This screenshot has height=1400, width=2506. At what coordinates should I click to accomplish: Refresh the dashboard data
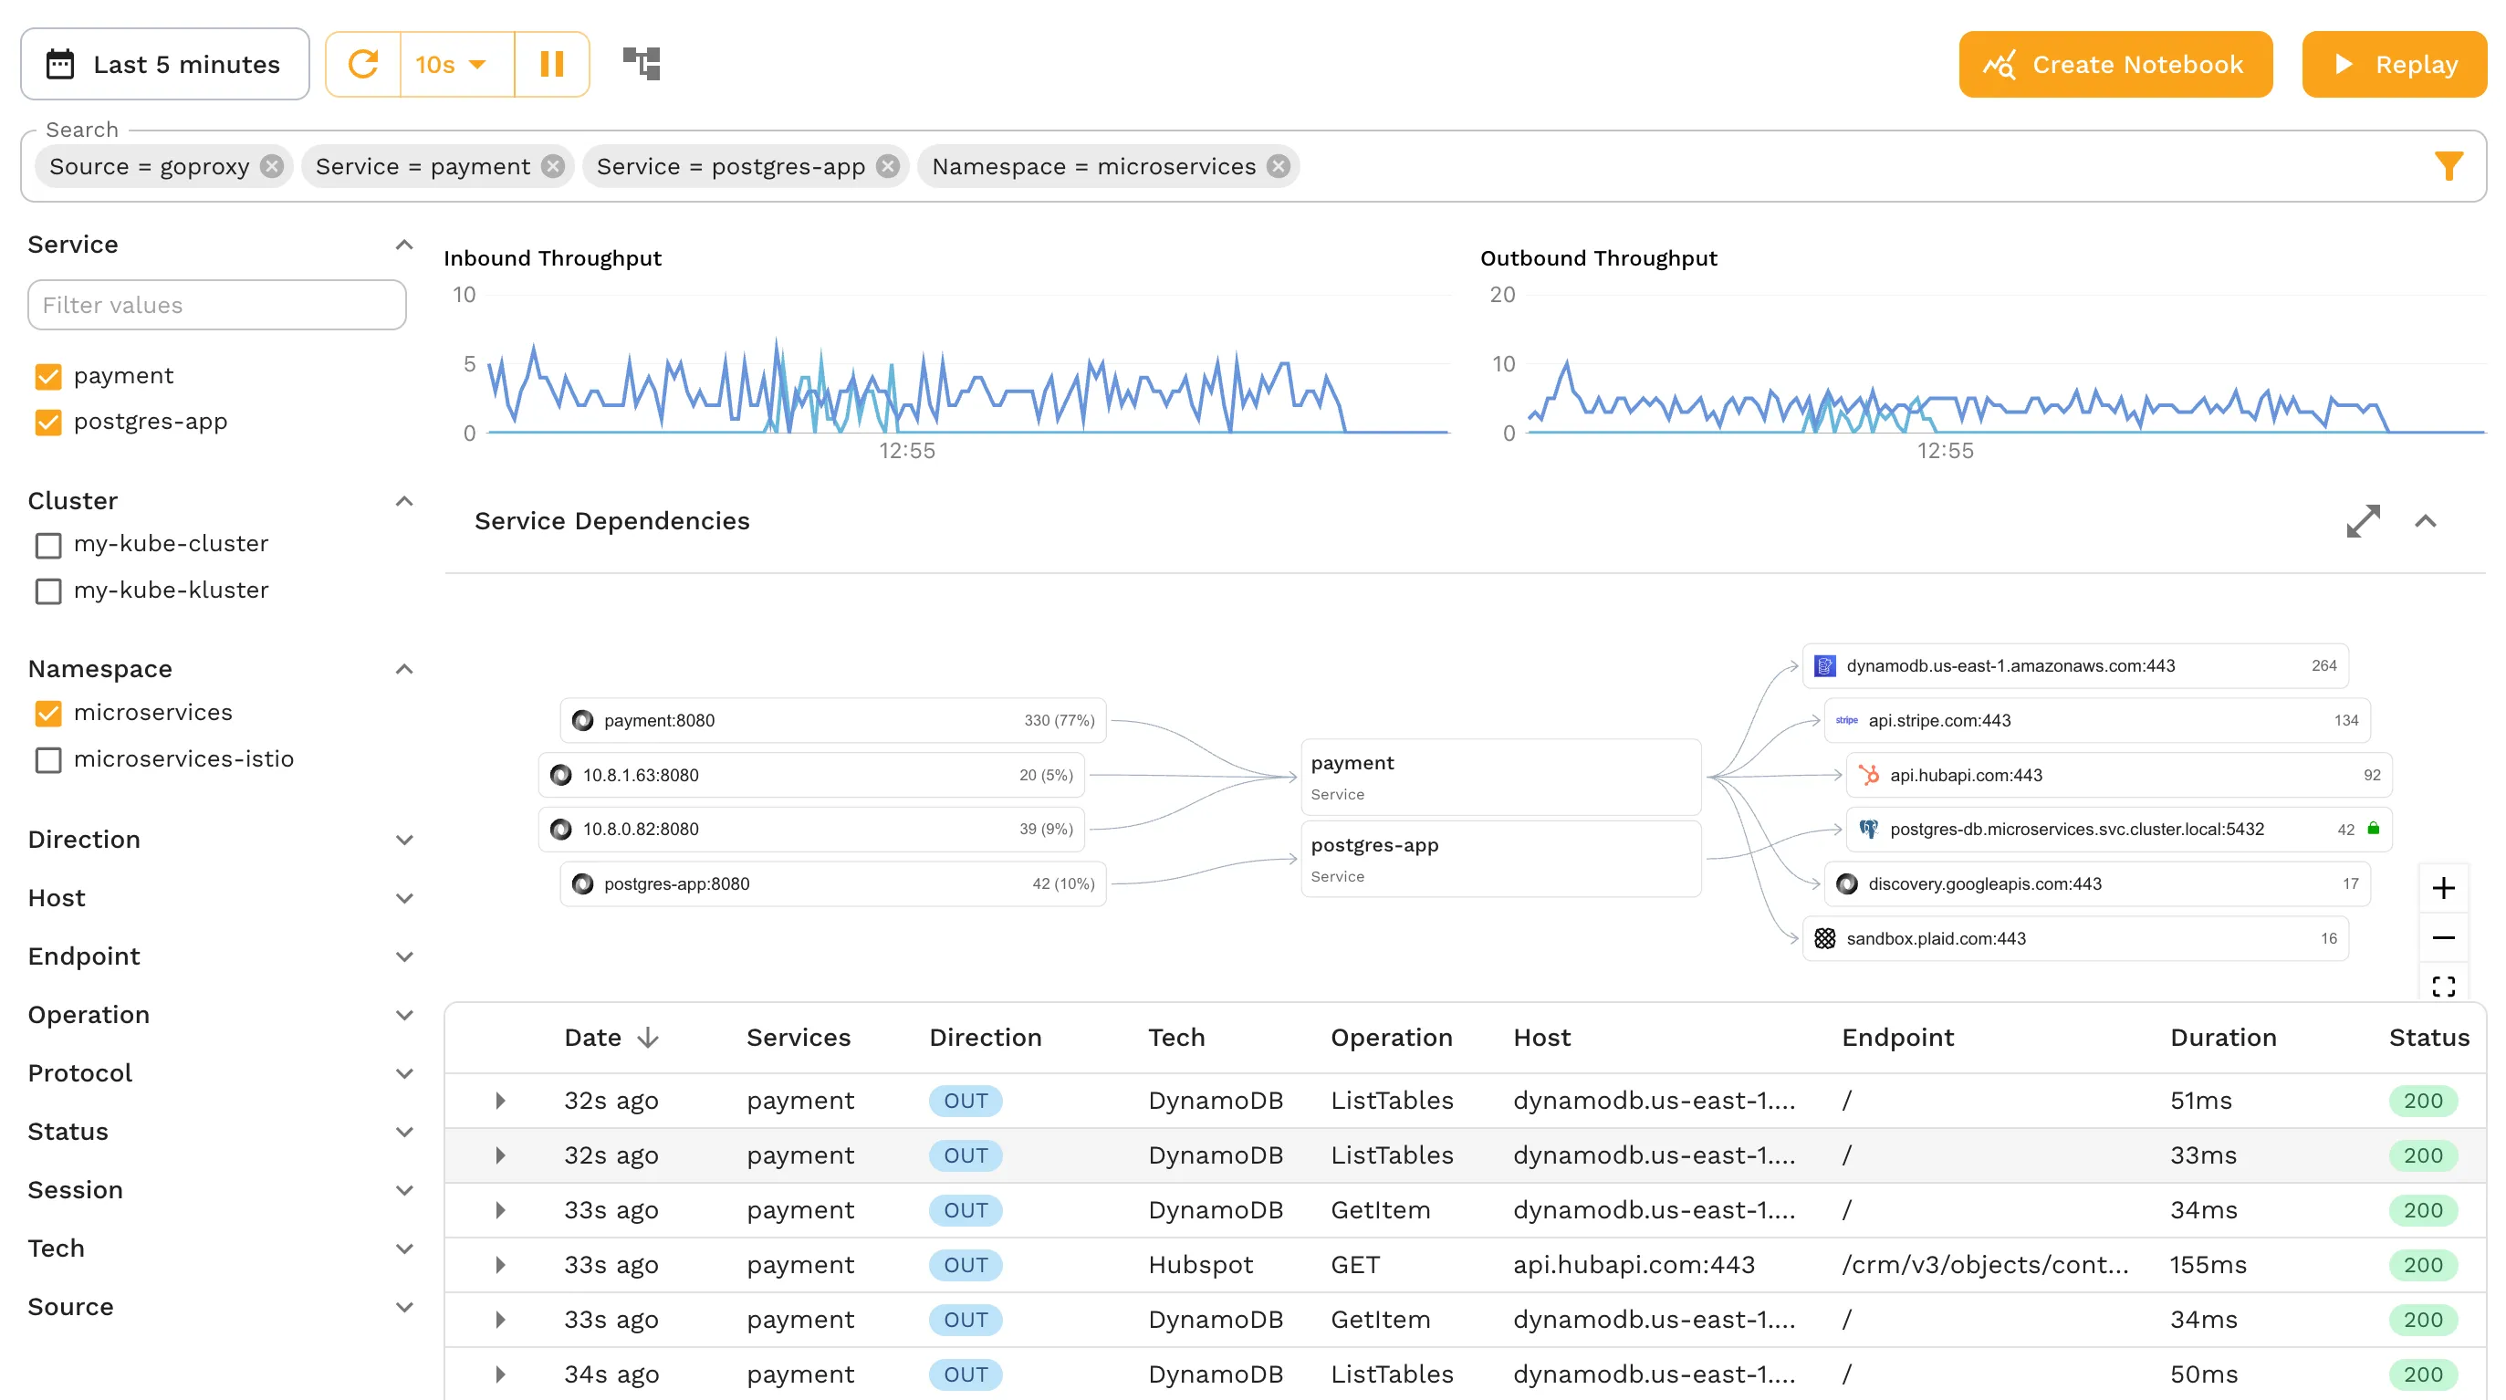(363, 64)
